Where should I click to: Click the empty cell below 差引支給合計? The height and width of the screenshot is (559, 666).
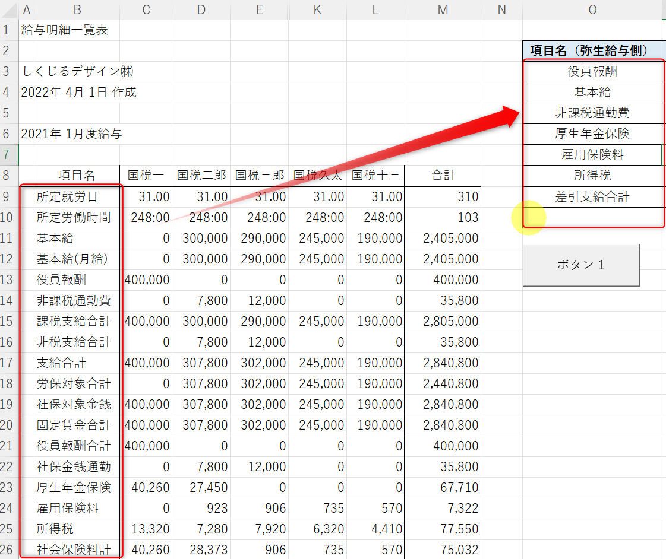point(592,217)
